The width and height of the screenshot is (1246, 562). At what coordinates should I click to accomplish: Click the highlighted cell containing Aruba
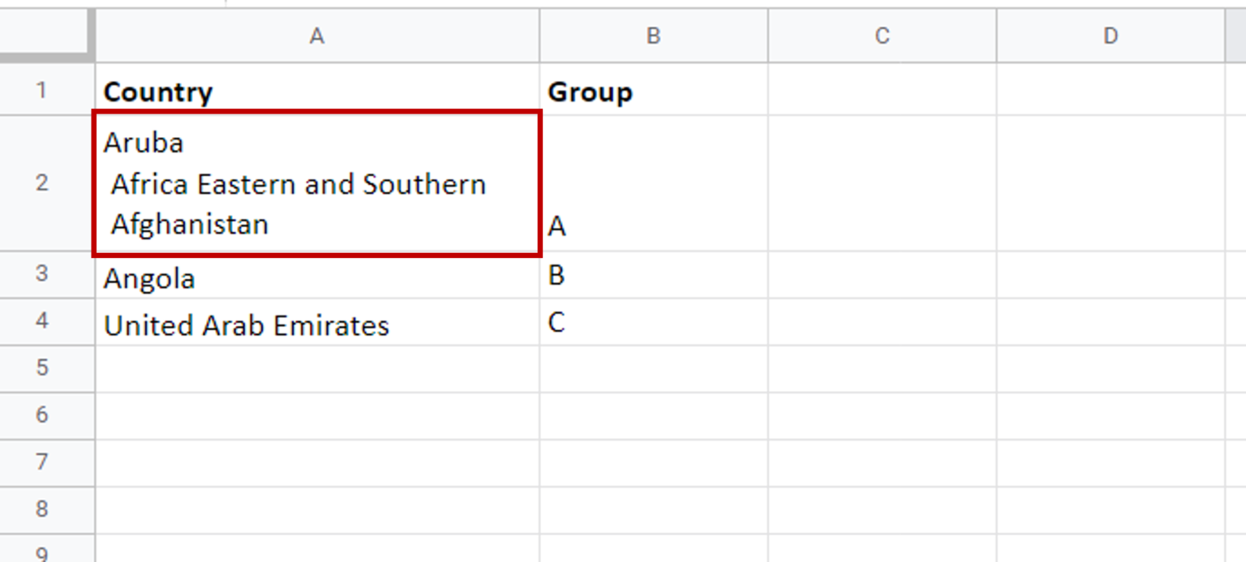tap(317, 183)
